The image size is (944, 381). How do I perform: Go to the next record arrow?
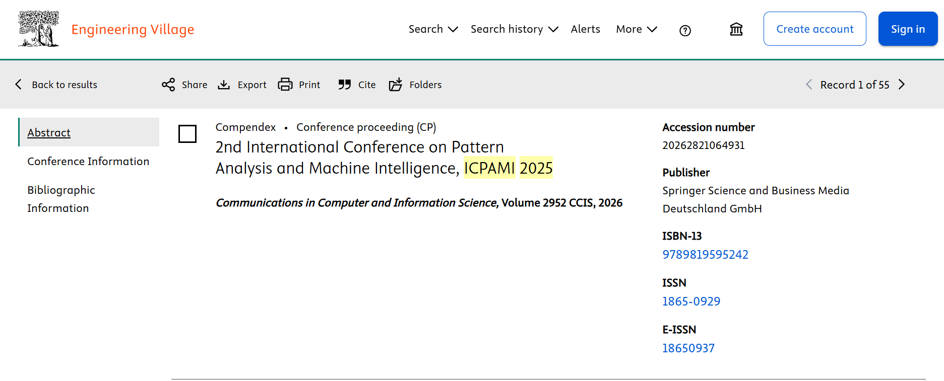(902, 85)
